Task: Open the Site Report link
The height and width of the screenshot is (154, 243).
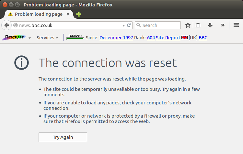Action: pos(168,38)
